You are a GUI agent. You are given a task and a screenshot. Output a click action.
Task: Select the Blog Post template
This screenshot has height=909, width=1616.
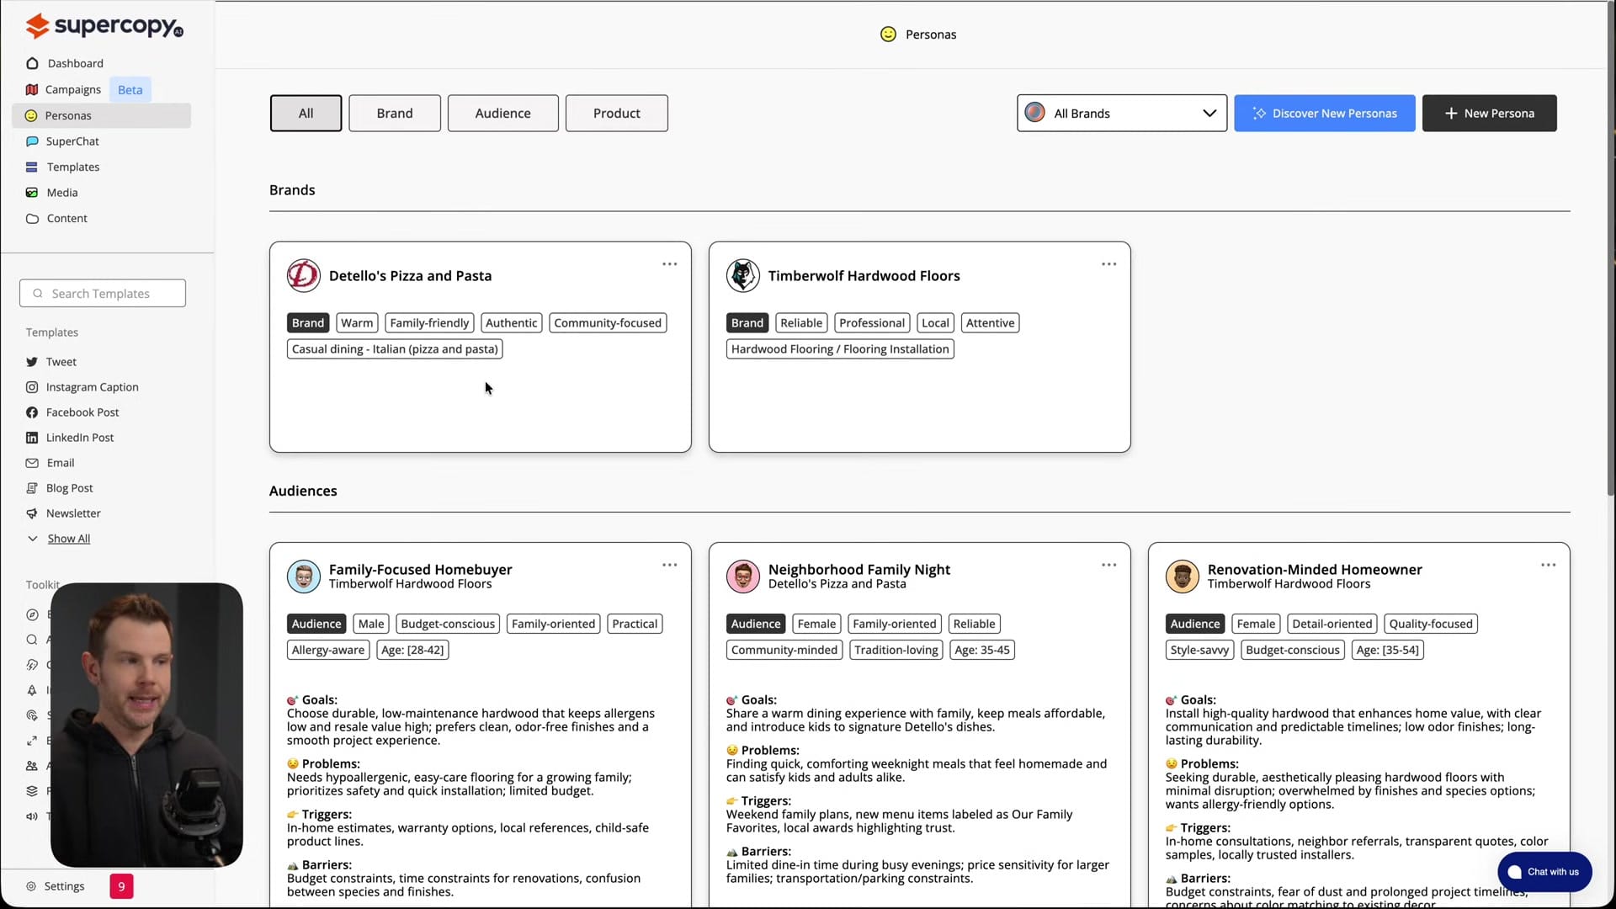point(60,488)
